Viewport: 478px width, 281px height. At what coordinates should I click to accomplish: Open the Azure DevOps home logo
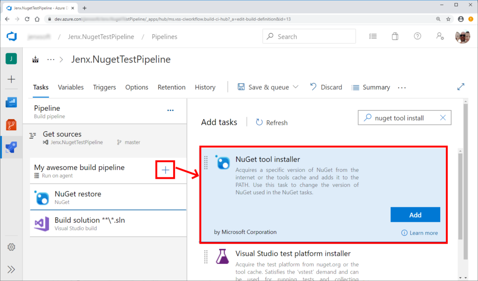point(12,36)
